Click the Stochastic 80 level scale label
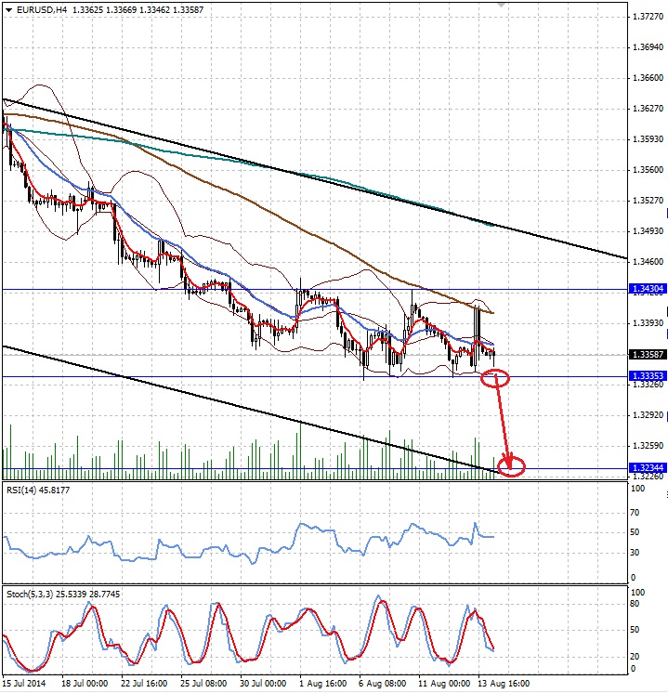Screen dimensions: 668x693 pos(635,604)
